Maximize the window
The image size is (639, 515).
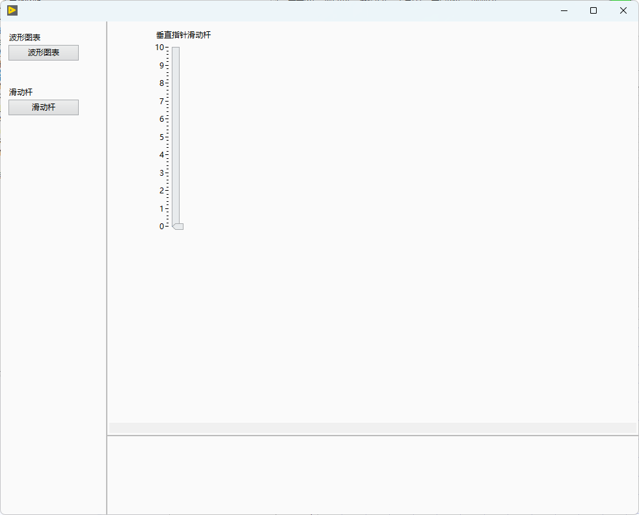(x=593, y=10)
